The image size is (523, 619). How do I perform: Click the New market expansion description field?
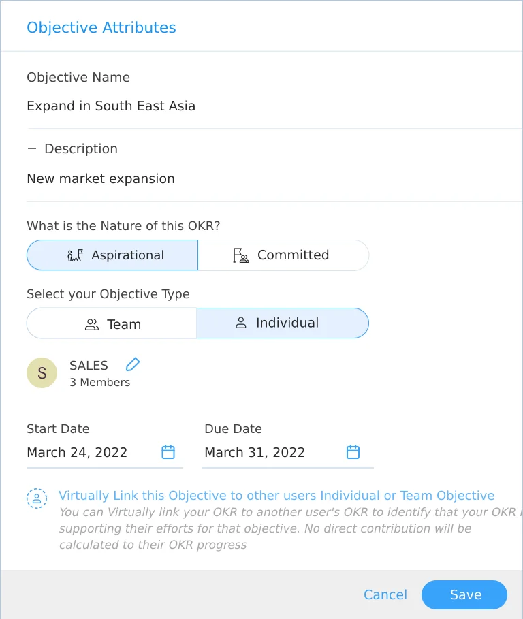[274, 179]
